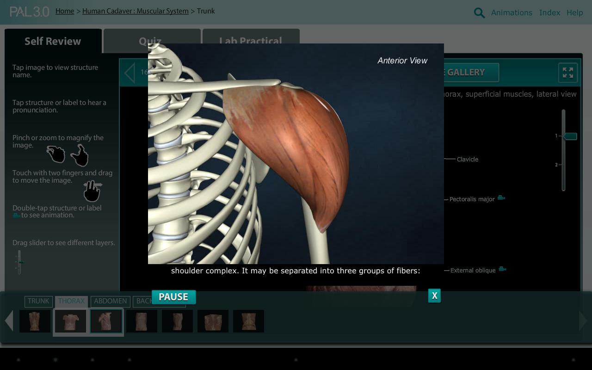Select the ABDOMEN region filter
592x370 pixels.
(x=111, y=301)
